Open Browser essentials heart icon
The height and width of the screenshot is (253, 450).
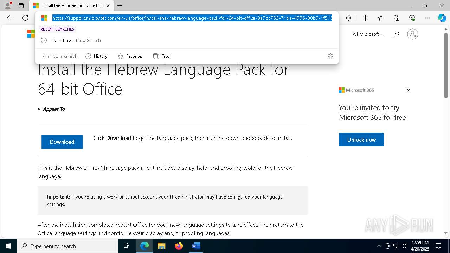click(x=412, y=18)
